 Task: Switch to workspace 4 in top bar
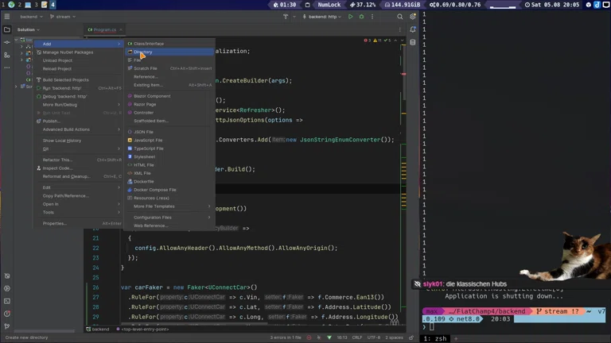(53, 5)
